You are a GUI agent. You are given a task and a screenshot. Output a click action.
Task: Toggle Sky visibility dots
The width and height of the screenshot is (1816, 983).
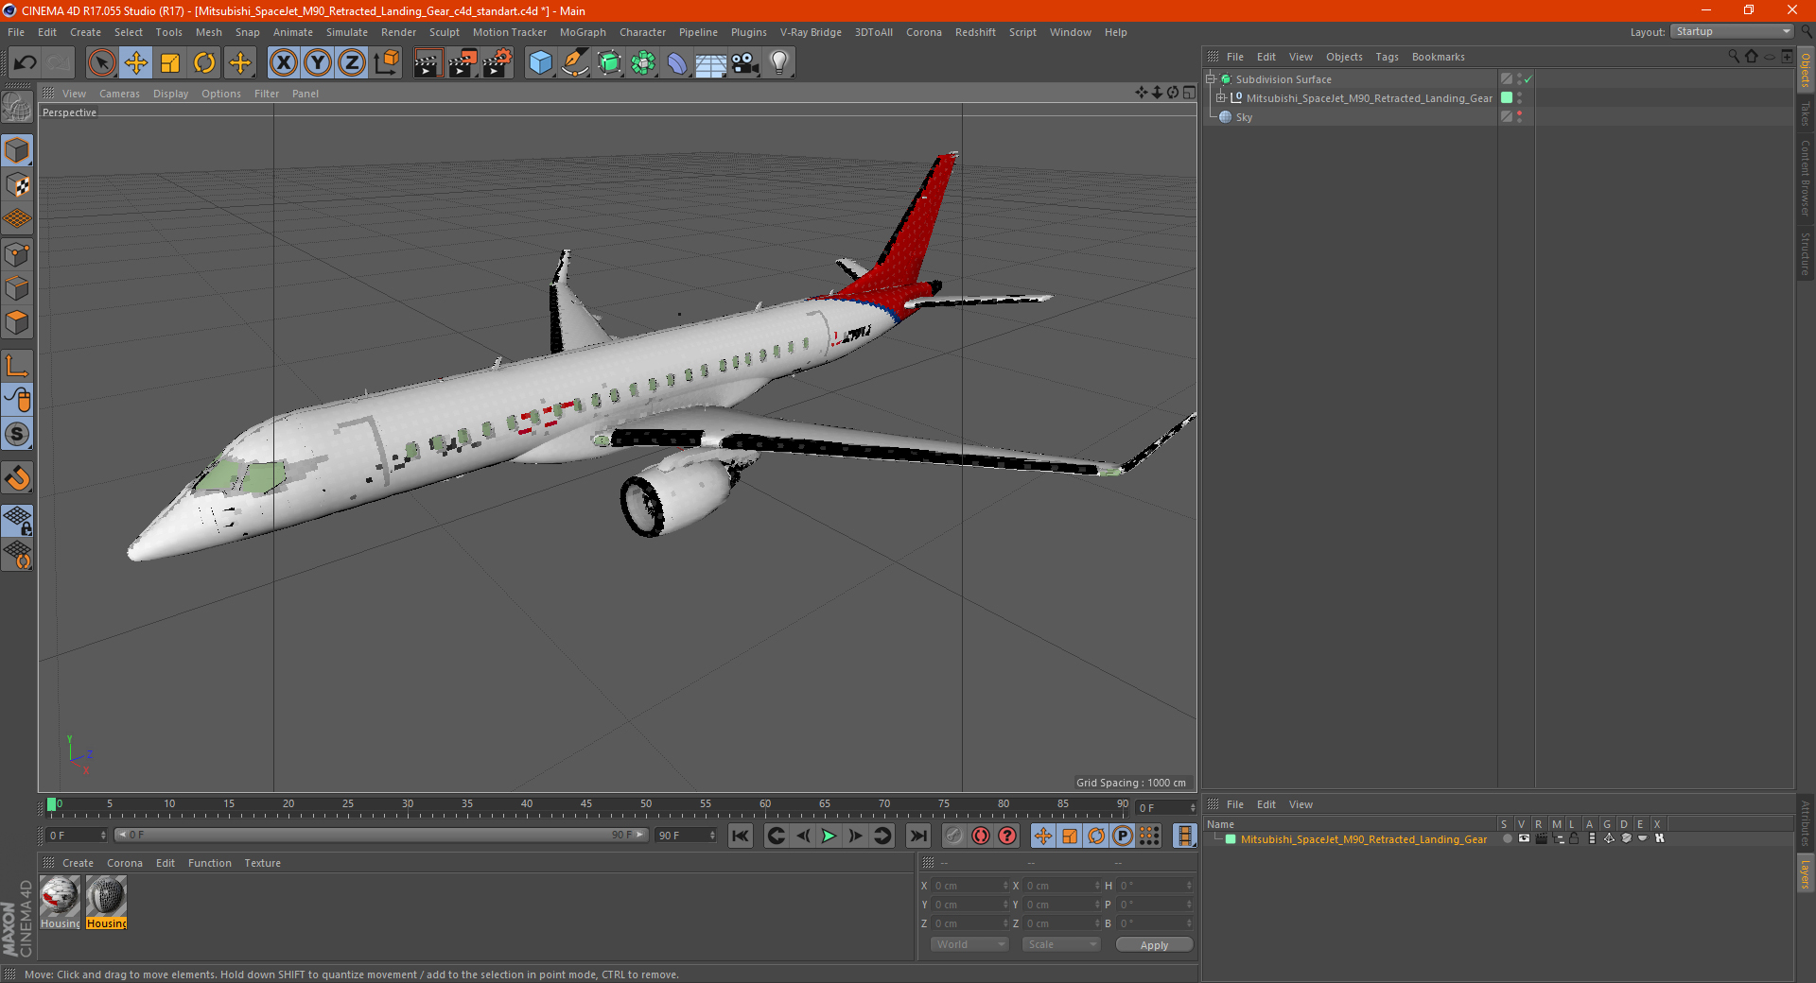[x=1519, y=116]
